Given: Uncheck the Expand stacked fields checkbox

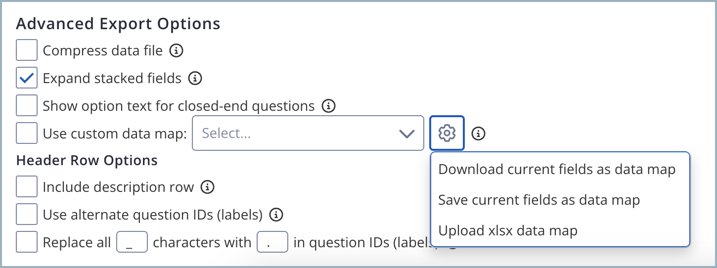Looking at the screenshot, I should (x=27, y=78).
